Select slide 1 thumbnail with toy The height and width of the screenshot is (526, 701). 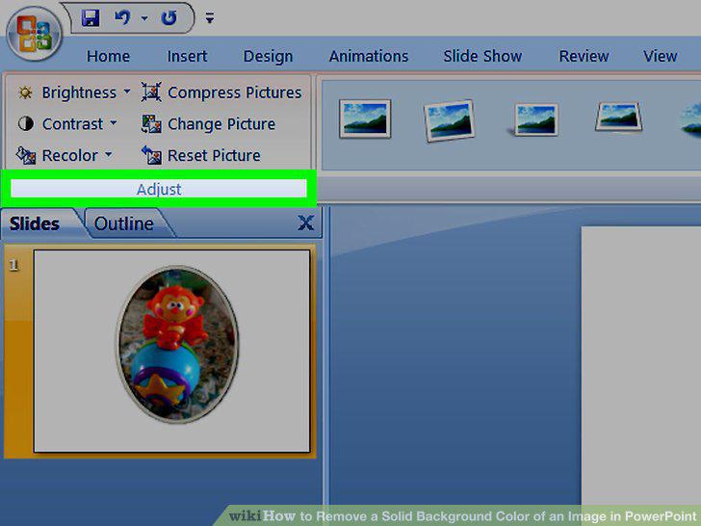tap(171, 351)
